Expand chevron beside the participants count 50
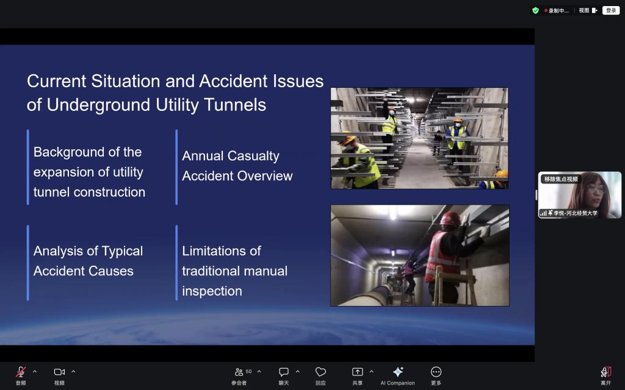The height and width of the screenshot is (390, 625). click(259, 371)
